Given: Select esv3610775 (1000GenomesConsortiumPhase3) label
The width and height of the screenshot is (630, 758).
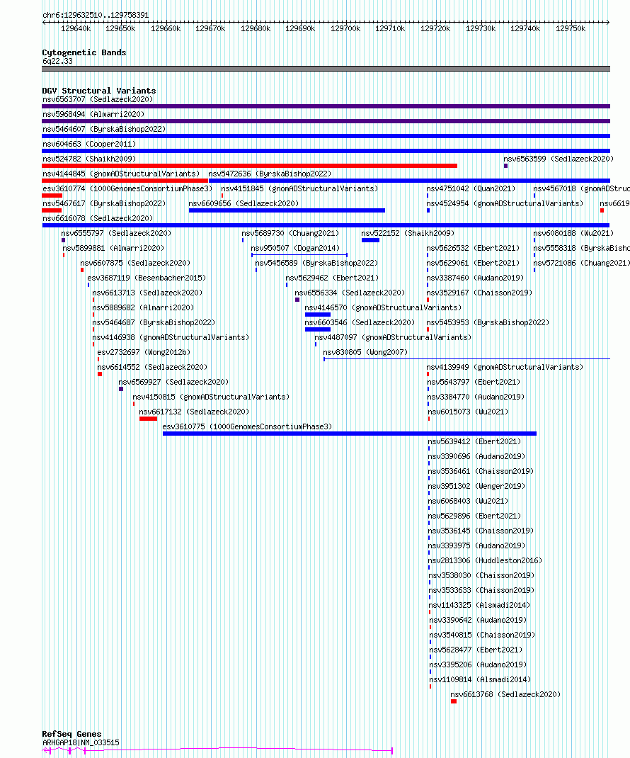Looking at the screenshot, I should (x=247, y=427).
